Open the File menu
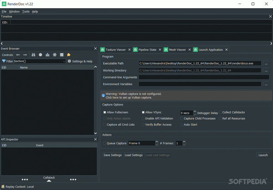 tap(4, 11)
